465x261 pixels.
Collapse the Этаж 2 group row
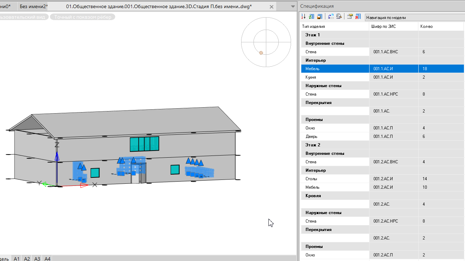[313, 145]
